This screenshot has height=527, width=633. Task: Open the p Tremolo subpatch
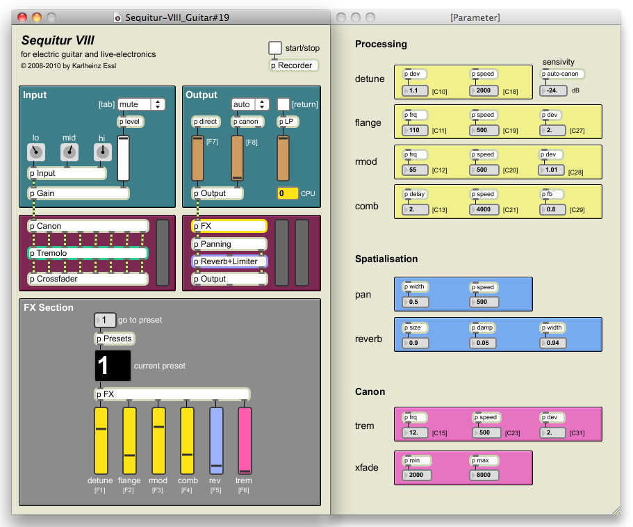point(88,253)
